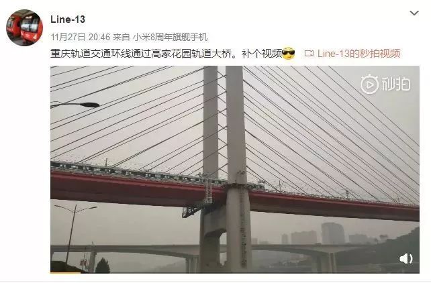Click the 秒拍 text watermark on video
The width and height of the screenshot is (431, 283).
click(x=396, y=84)
